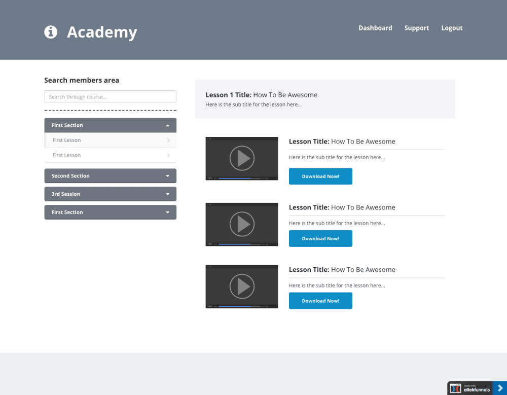Click the Search members area heading

coord(82,80)
